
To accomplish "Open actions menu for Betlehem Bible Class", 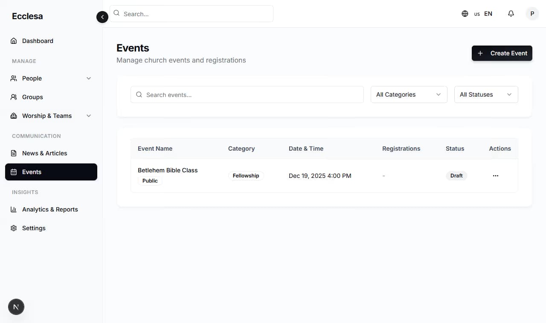I will pyautogui.click(x=495, y=176).
